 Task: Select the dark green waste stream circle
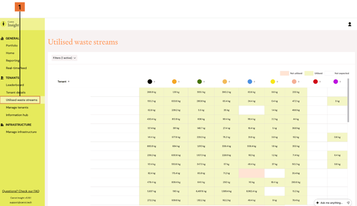click(199, 81)
